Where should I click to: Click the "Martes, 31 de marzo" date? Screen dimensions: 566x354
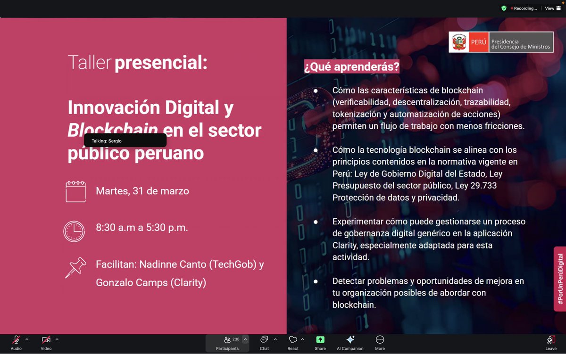(x=142, y=191)
